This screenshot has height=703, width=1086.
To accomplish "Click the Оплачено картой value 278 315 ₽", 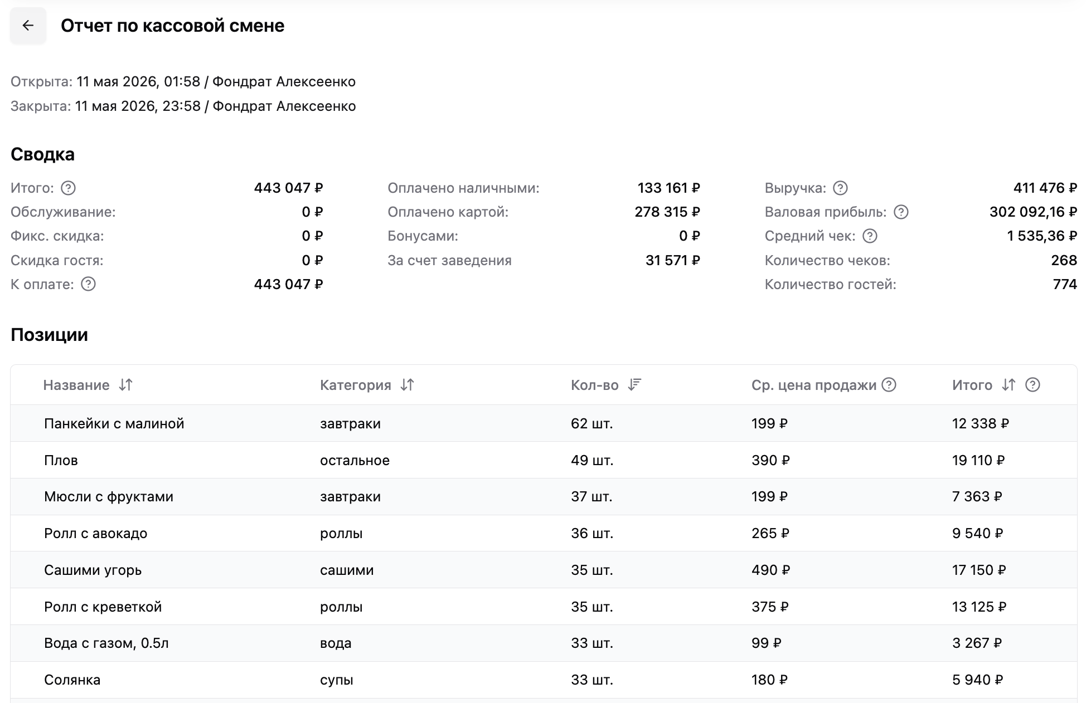I will coord(667,212).
